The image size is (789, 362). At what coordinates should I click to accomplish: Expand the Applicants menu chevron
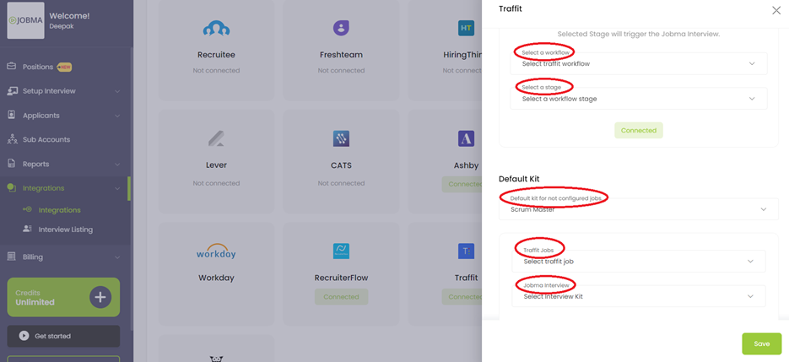tap(117, 116)
